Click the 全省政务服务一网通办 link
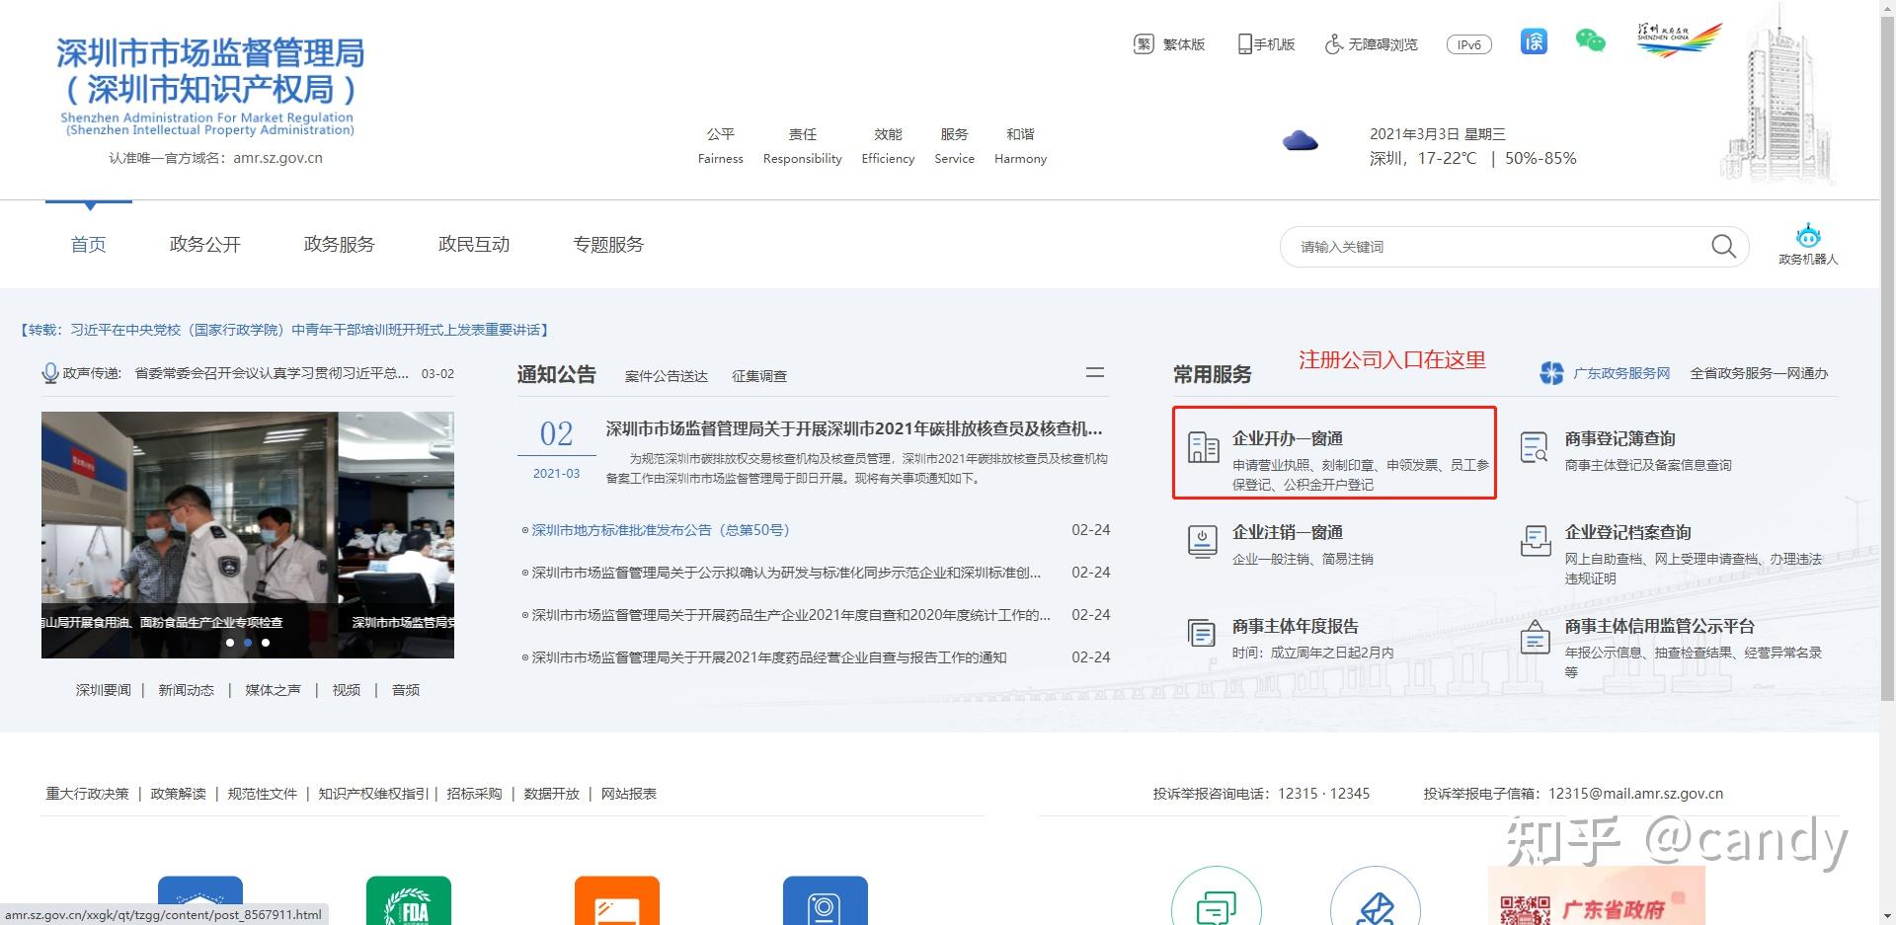This screenshot has width=1896, height=925. (x=1759, y=373)
